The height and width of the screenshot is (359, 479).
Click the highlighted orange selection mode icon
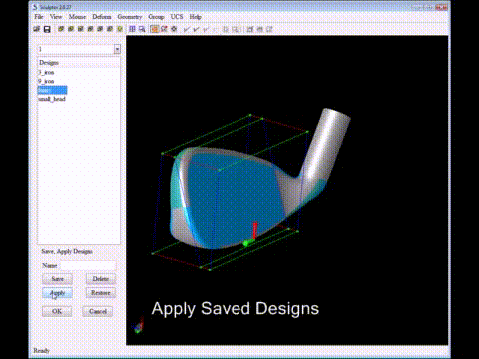point(154,29)
